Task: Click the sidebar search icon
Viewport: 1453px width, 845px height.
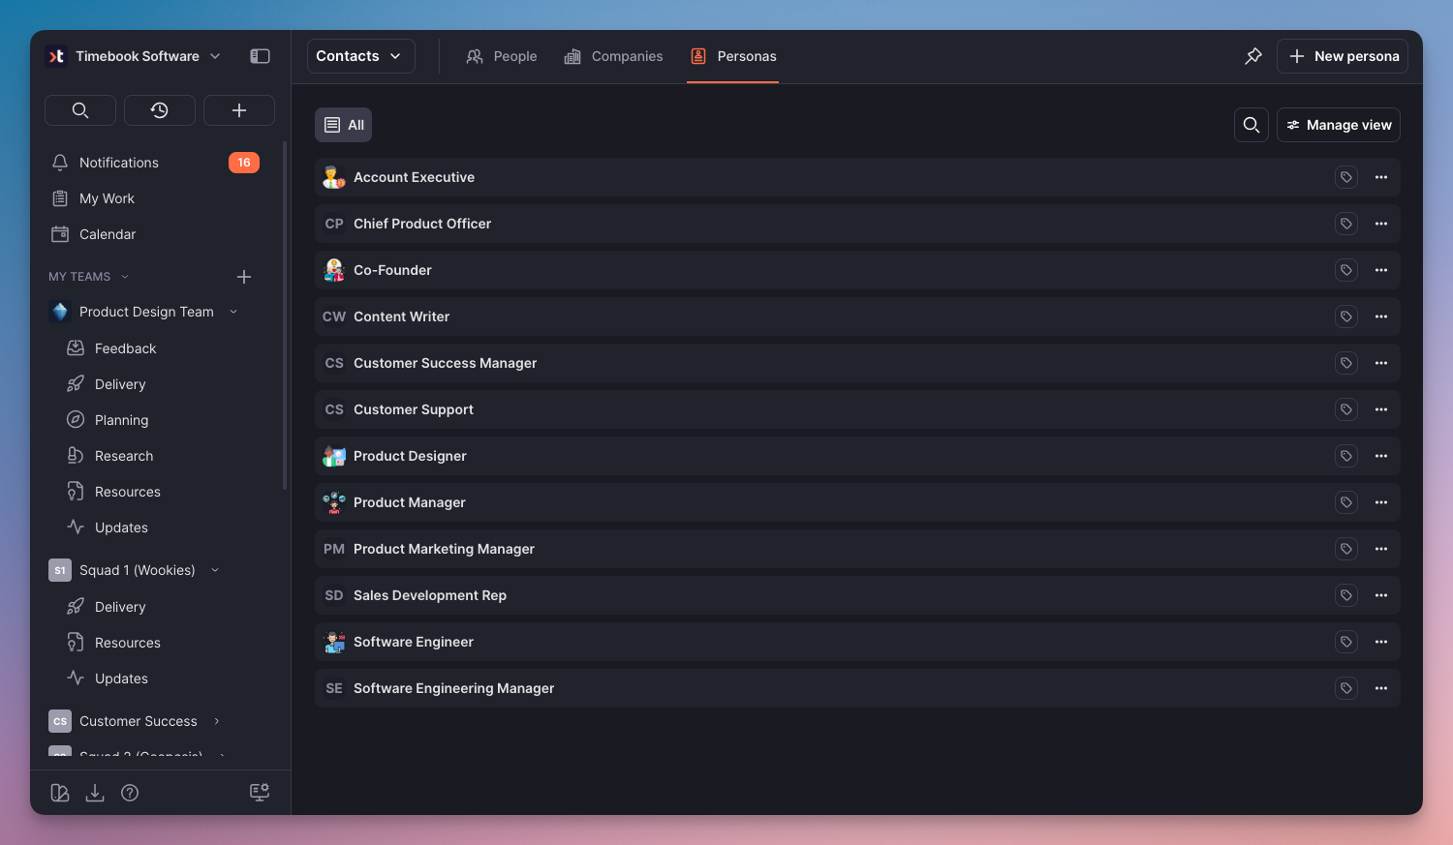Action: pyautogui.click(x=80, y=110)
